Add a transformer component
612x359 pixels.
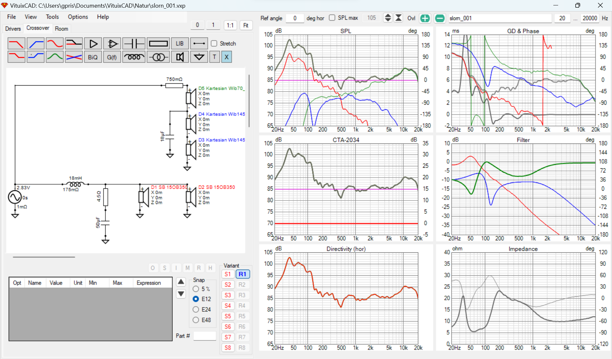pyautogui.click(x=158, y=57)
